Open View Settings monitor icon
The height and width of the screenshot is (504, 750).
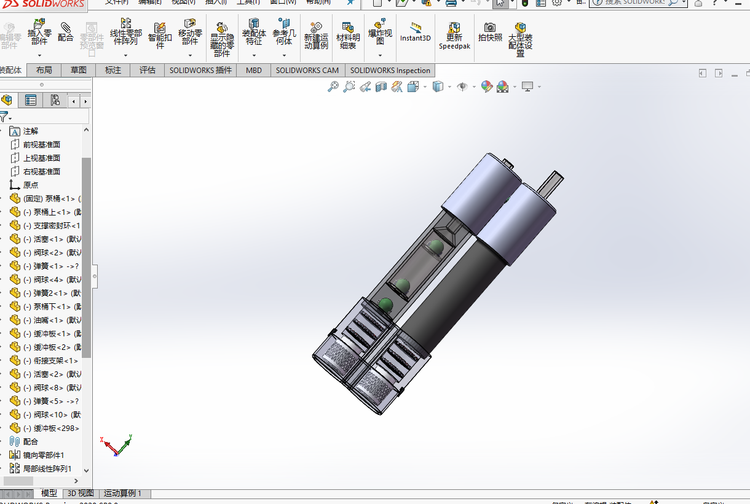527,87
